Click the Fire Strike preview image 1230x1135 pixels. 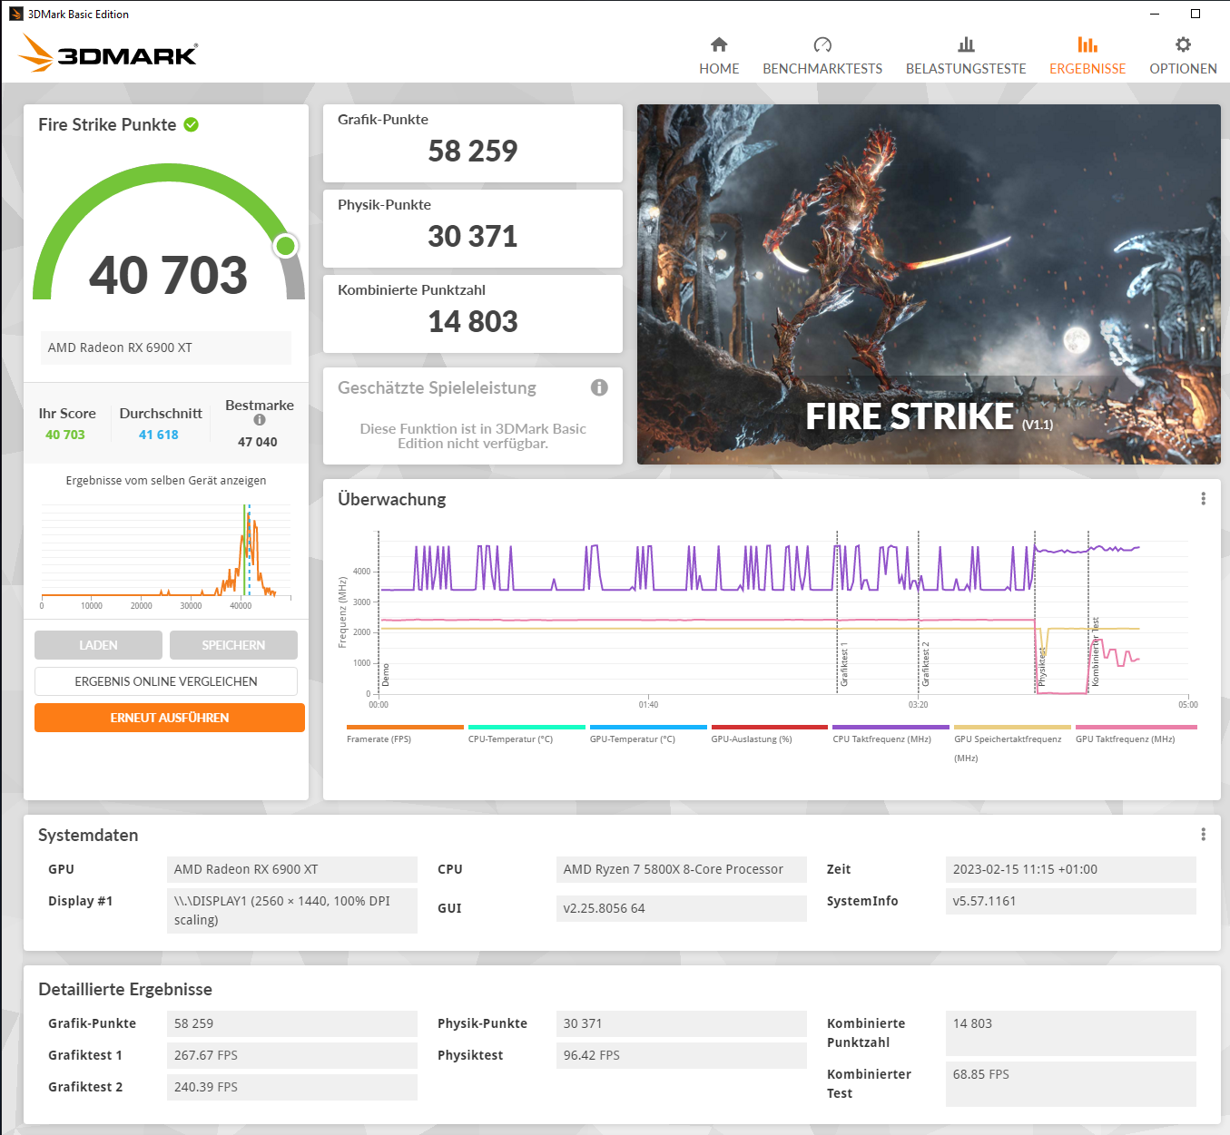click(x=929, y=284)
